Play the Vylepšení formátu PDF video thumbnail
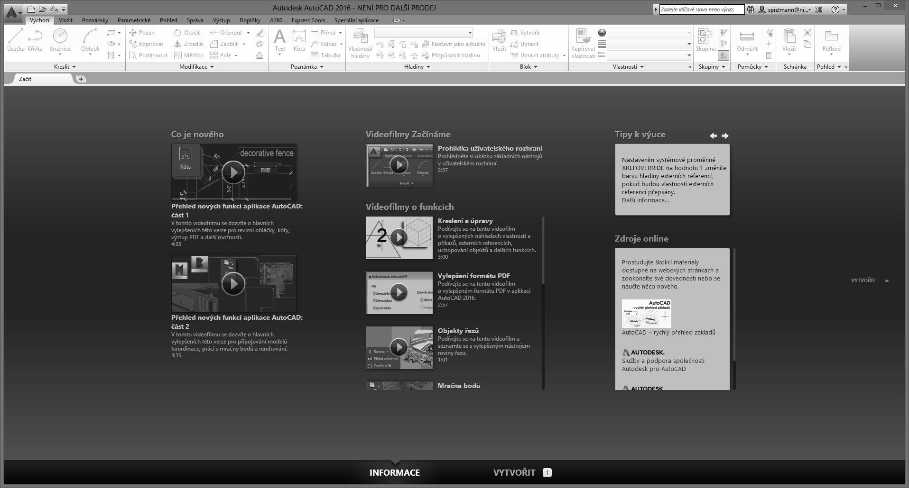 click(x=399, y=293)
